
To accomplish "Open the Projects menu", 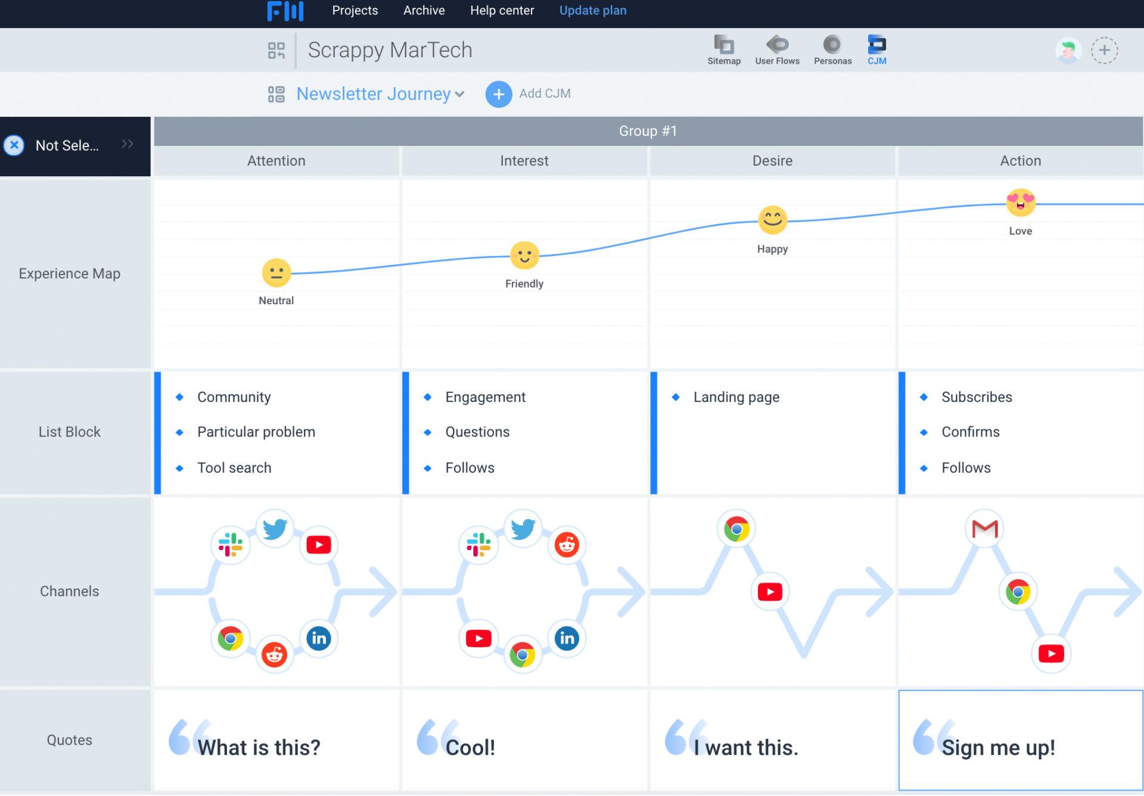I will click(355, 10).
